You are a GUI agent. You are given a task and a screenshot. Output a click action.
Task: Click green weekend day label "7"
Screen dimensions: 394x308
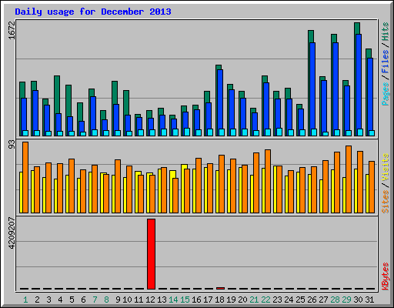point(95,300)
